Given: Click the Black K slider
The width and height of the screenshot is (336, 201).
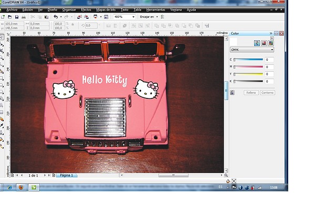Looking at the screenshot, I should 248,81.
